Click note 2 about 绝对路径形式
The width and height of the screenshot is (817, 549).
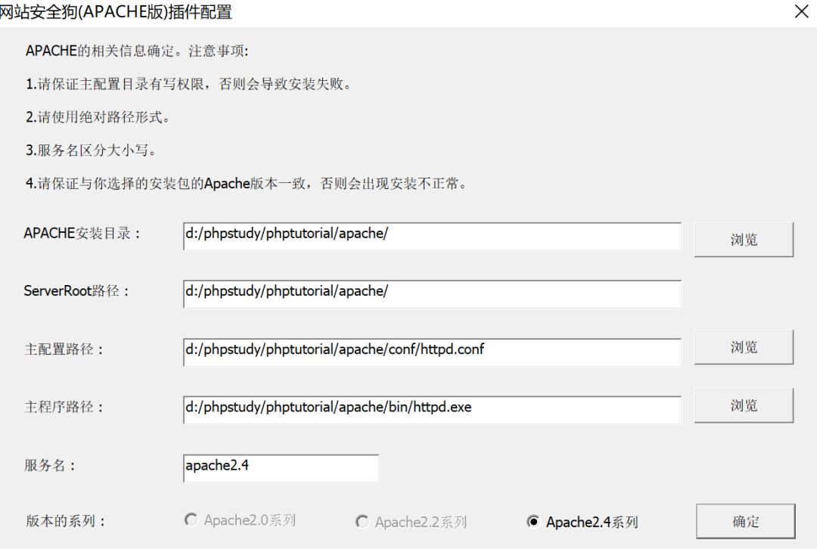98,117
